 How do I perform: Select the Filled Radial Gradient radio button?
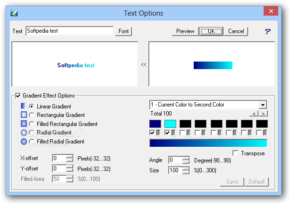pos(32,142)
